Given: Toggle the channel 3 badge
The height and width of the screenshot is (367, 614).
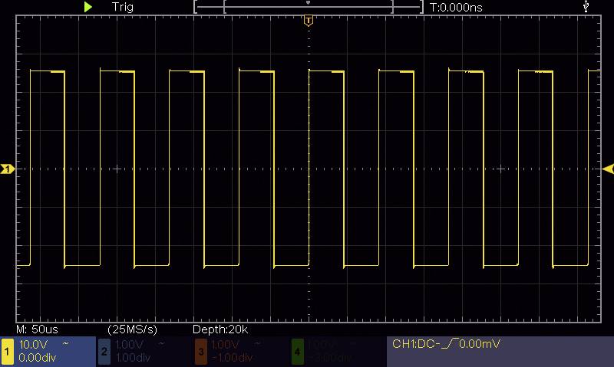Looking at the screenshot, I should [200, 351].
